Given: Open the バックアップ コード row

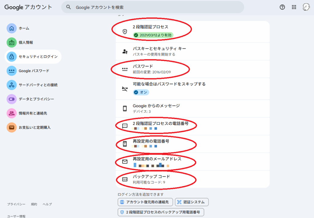Looking at the screenshot, I should click(x=193, y=179).
